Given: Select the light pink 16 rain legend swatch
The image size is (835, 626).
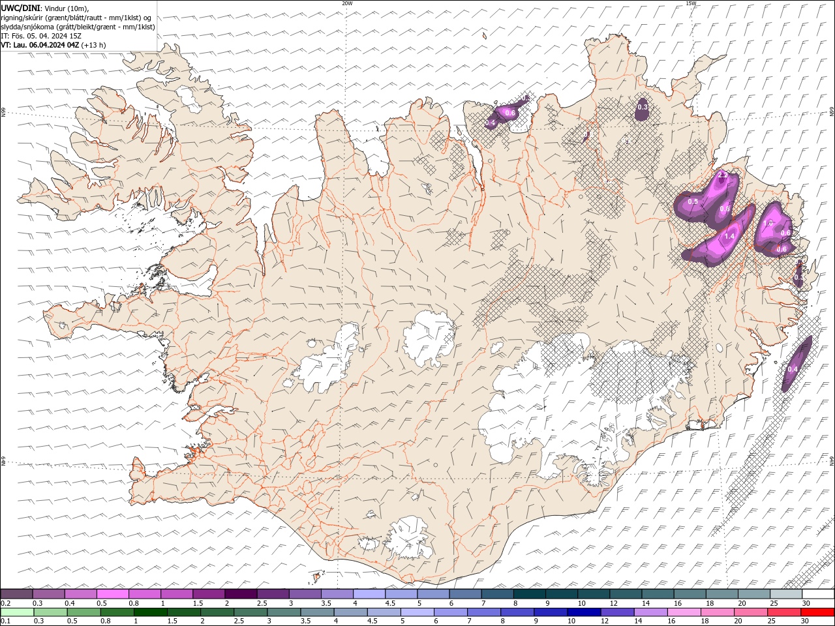Looking at the screenshot, I should click(683, 612).
